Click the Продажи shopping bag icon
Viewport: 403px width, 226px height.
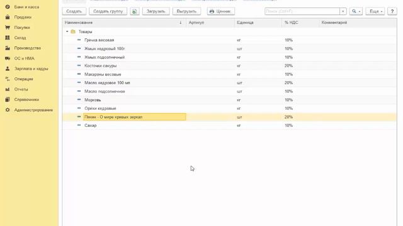[8, 17]
